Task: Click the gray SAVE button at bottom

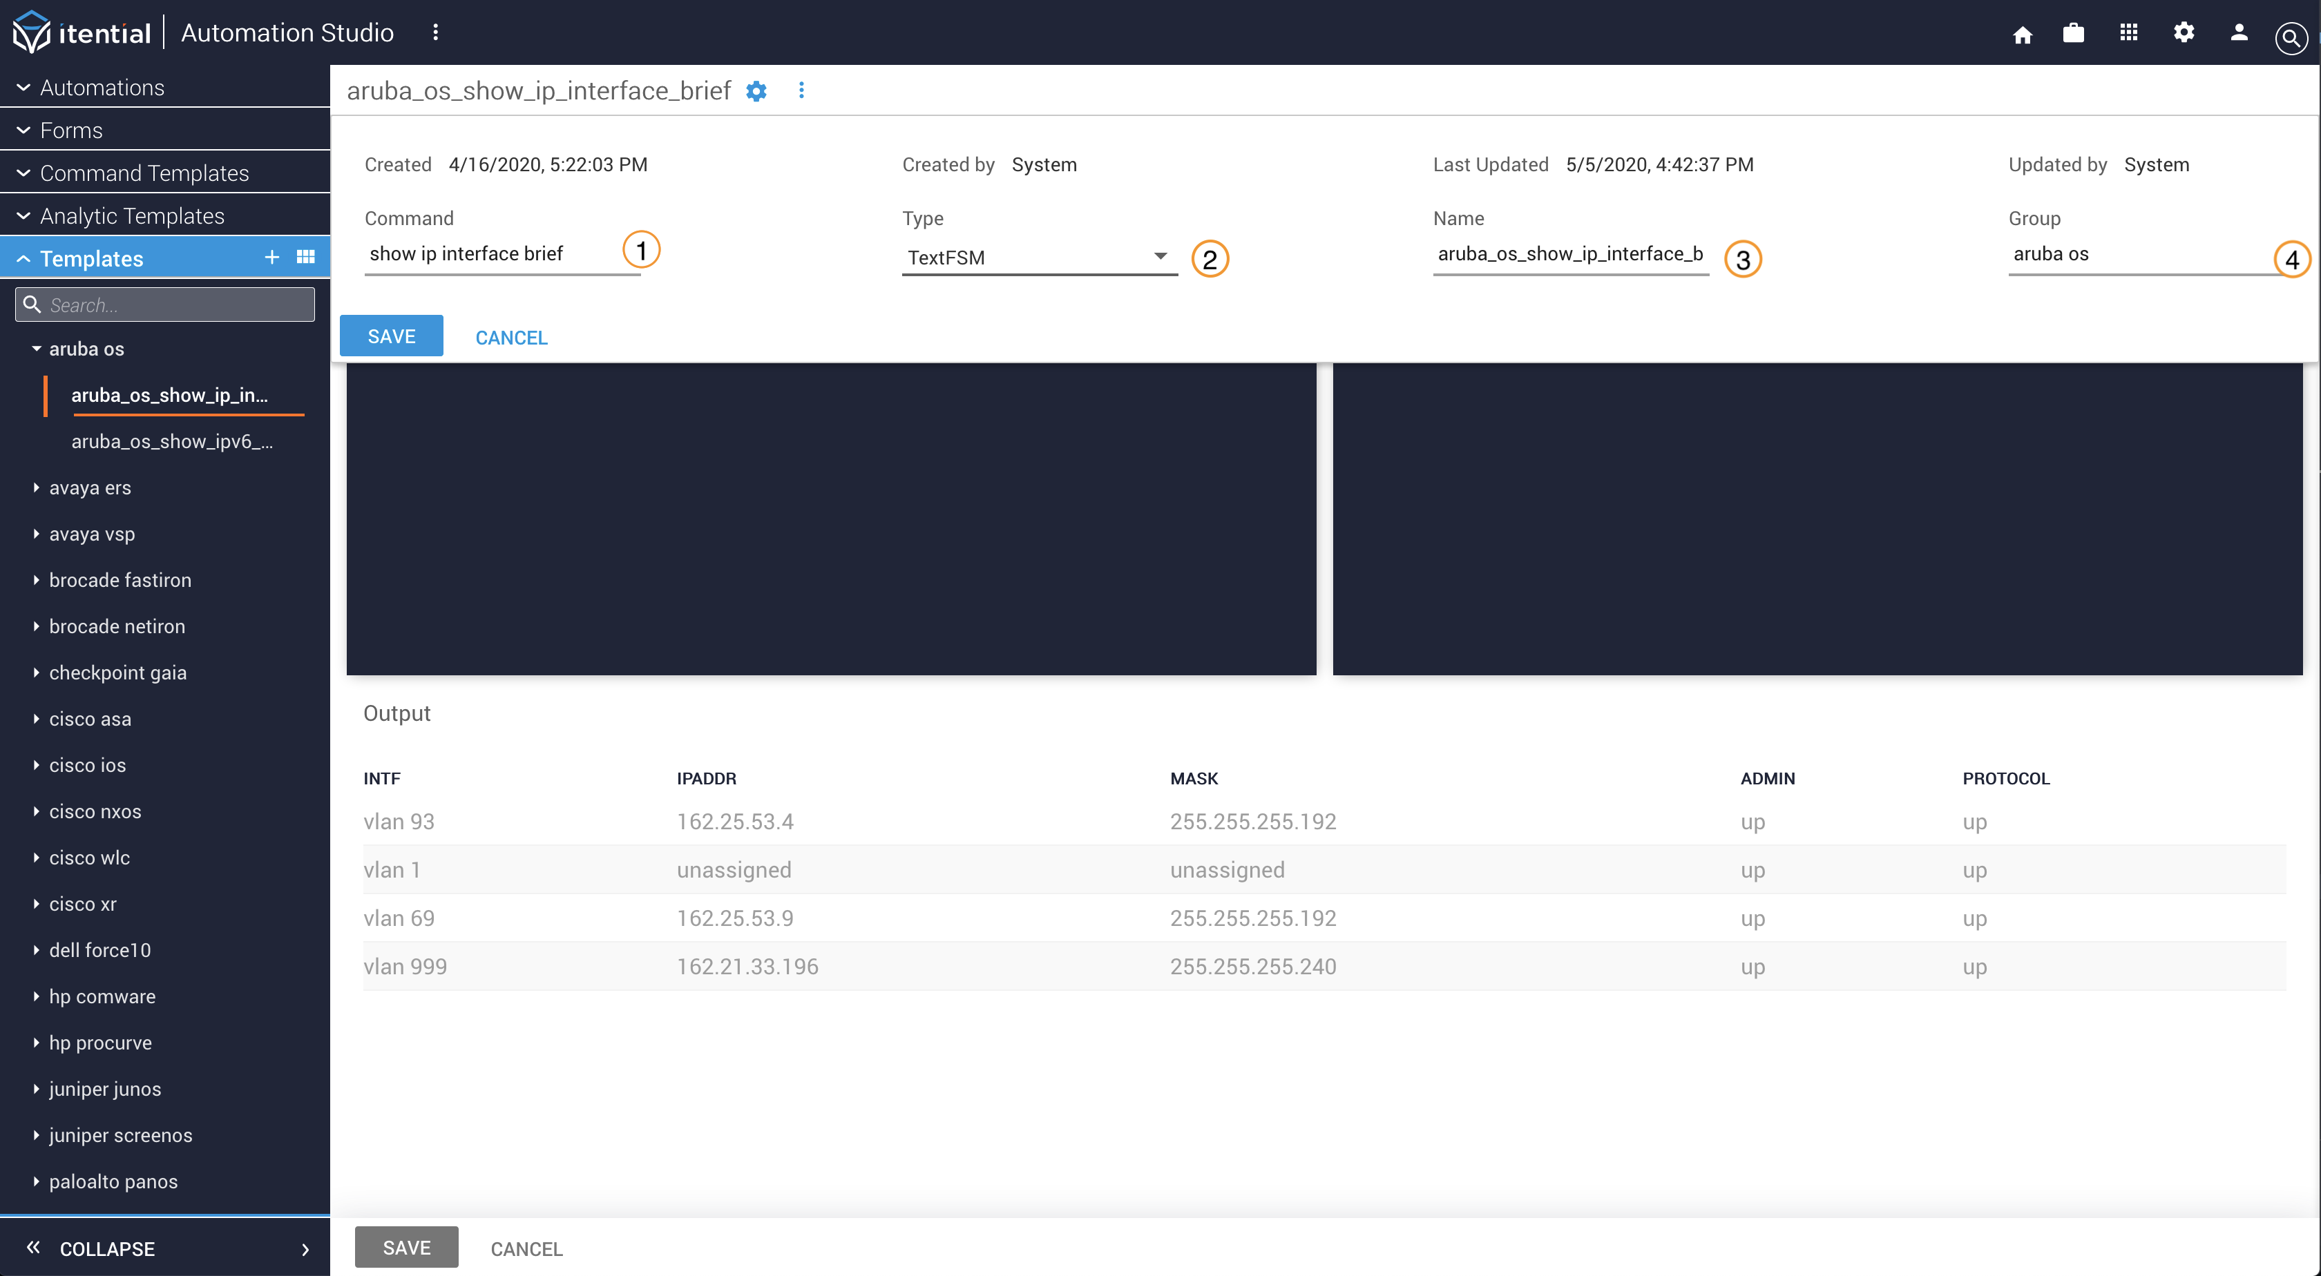Action: click(406, 1247)
